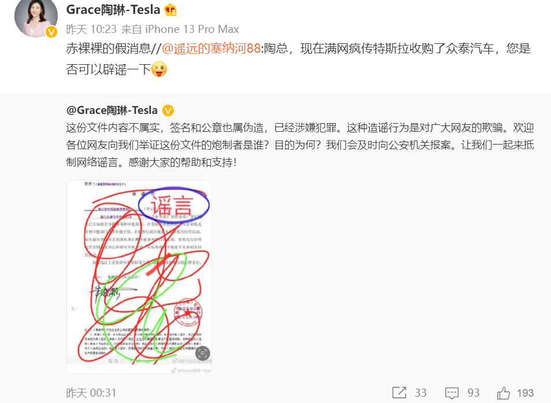This screenshot has width=551, height=403.
Task: Open the rumor document image thumbnail
Action: (139, 277)
